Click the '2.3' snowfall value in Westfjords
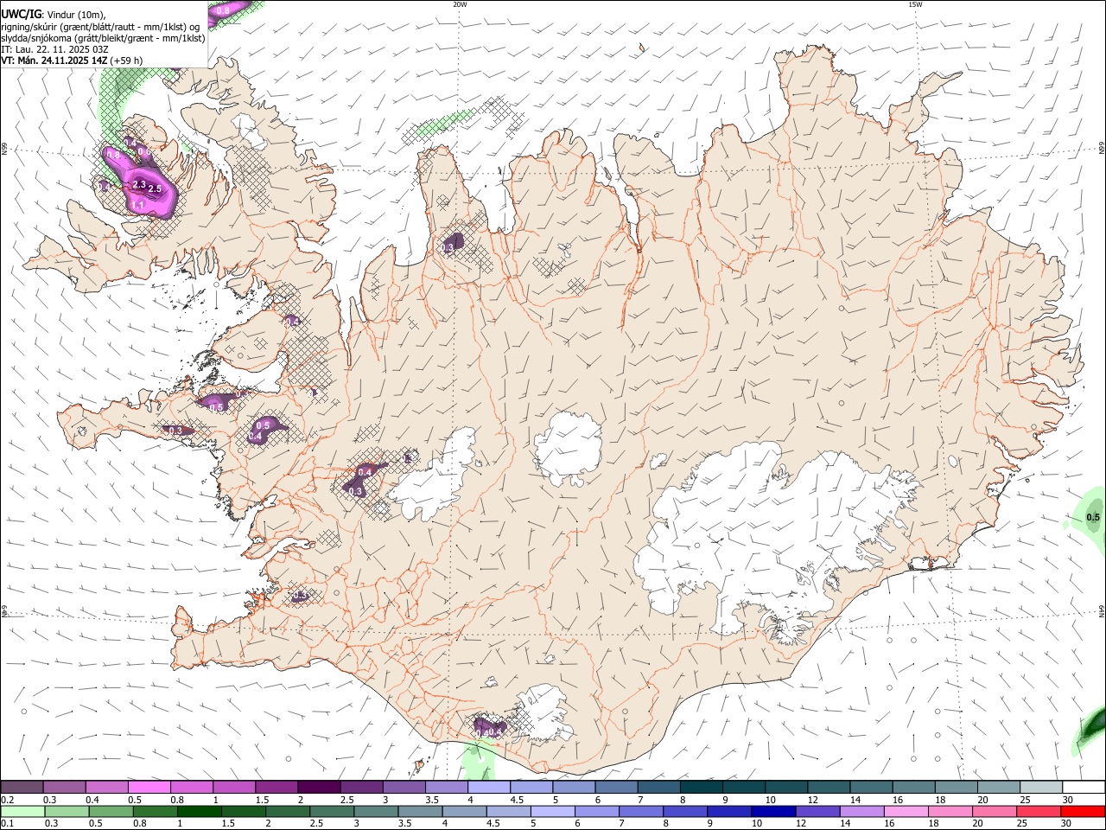 [x=138, y=185]
